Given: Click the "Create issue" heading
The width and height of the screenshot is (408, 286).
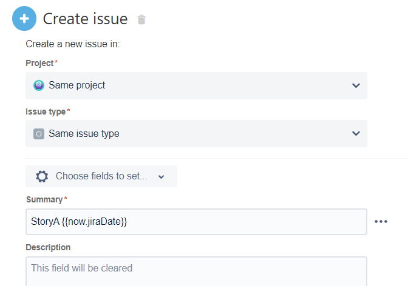Looking at the screenshot, I should 85,19.
